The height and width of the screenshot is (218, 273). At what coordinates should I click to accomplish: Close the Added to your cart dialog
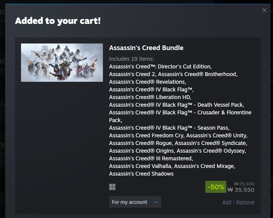coord(264,10)
